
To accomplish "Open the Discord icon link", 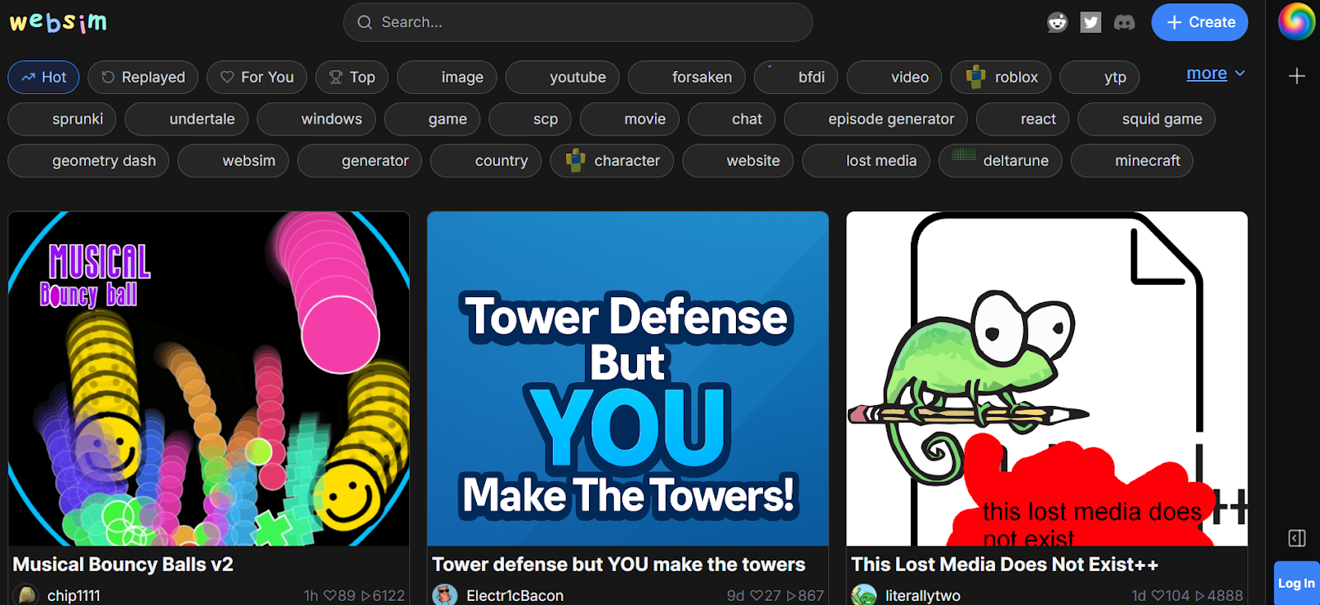I will 1124,22.
